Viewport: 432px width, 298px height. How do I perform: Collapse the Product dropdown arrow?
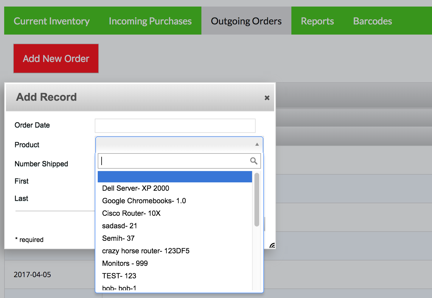[257, 144]
